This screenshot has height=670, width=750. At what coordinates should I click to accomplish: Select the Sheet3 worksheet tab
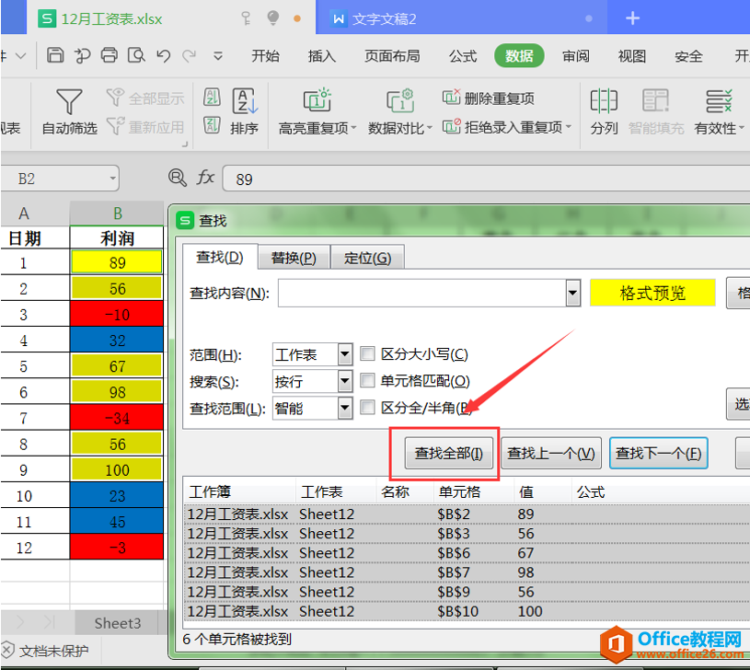tap(117, 623)
